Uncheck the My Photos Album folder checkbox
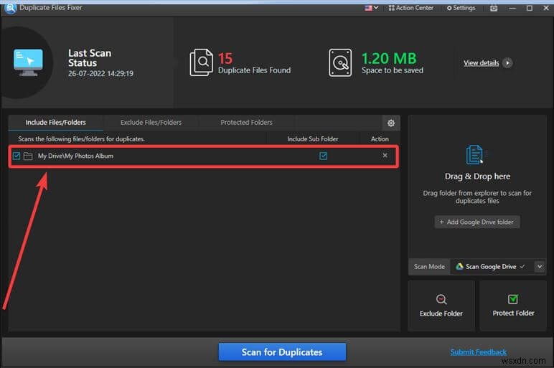Screen dimensions: 554x368 click(17, 156)
